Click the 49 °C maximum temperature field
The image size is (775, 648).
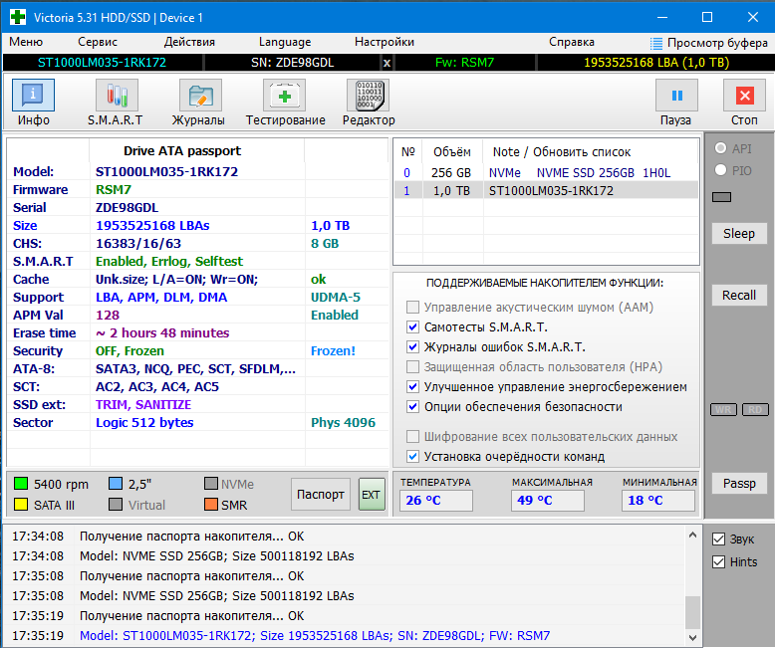pos(547,501)
